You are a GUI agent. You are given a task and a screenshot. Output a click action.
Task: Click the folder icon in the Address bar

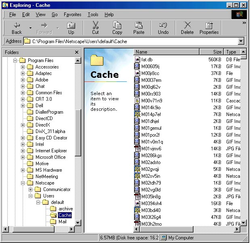coord(27,42)
